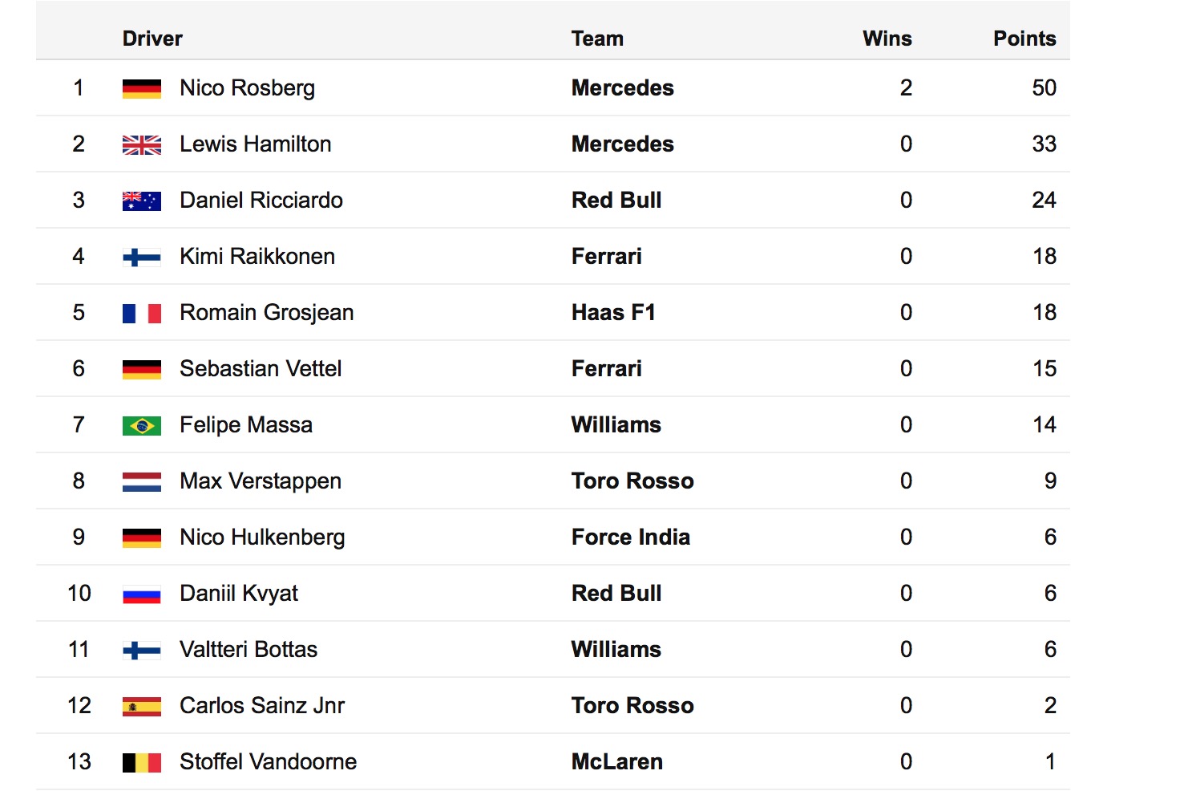The width and height of the screenshot is (1188, 791).
Task: Click the Dutch flag beside Max Verstappen
Action: tap(142, 481)
